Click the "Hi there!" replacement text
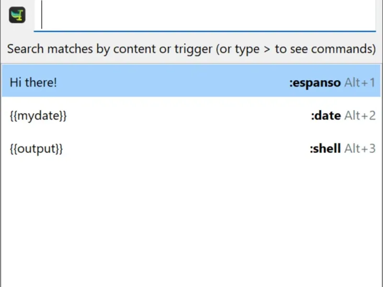 point(33,82)
